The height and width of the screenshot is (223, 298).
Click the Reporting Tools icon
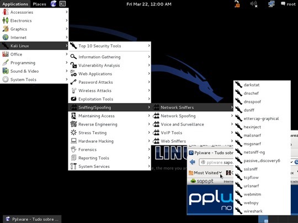tap(73, 158)
